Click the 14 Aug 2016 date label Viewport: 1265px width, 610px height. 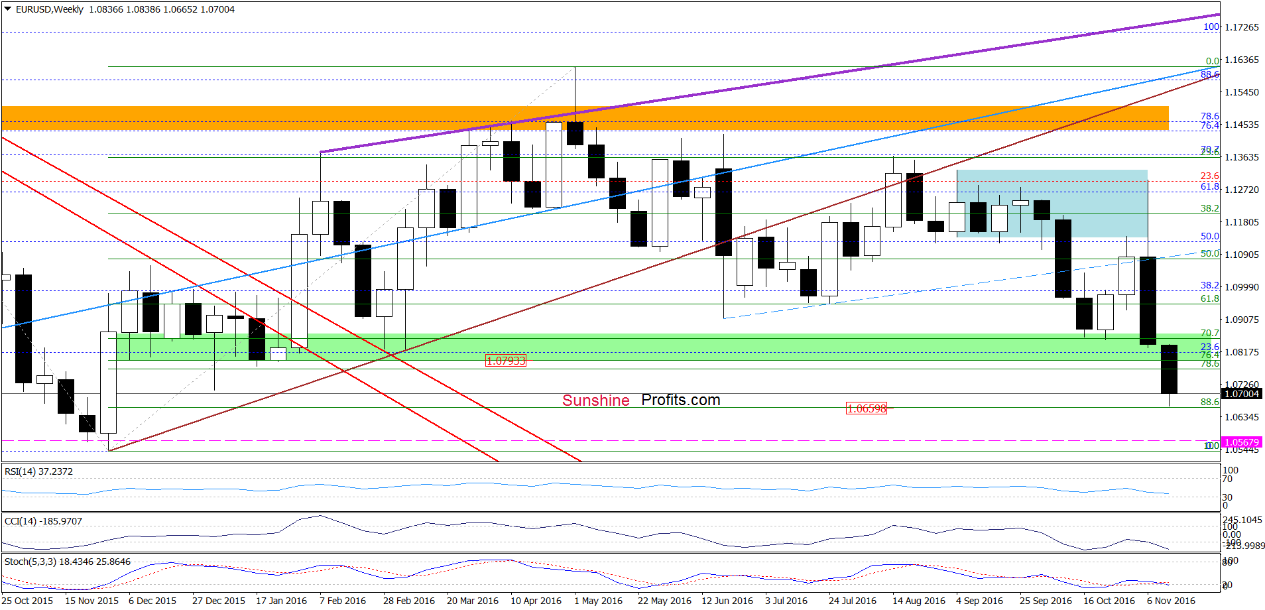(x=919, y=601)
